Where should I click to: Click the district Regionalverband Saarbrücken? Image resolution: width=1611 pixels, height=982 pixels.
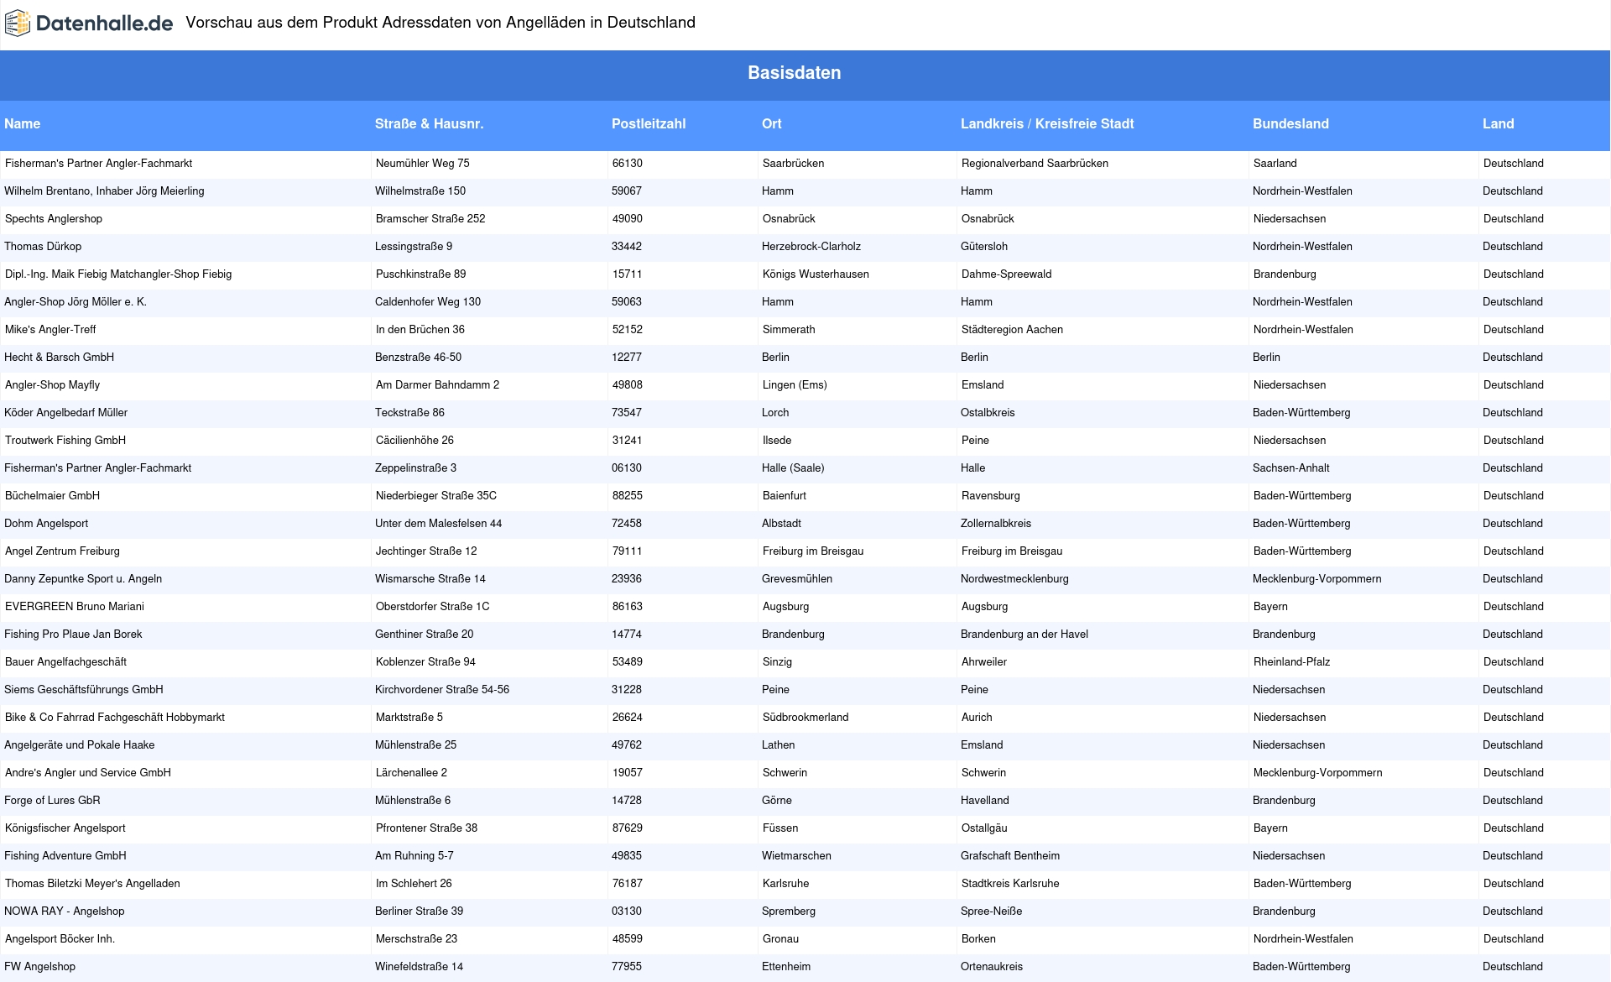[x=1035, y=164]
